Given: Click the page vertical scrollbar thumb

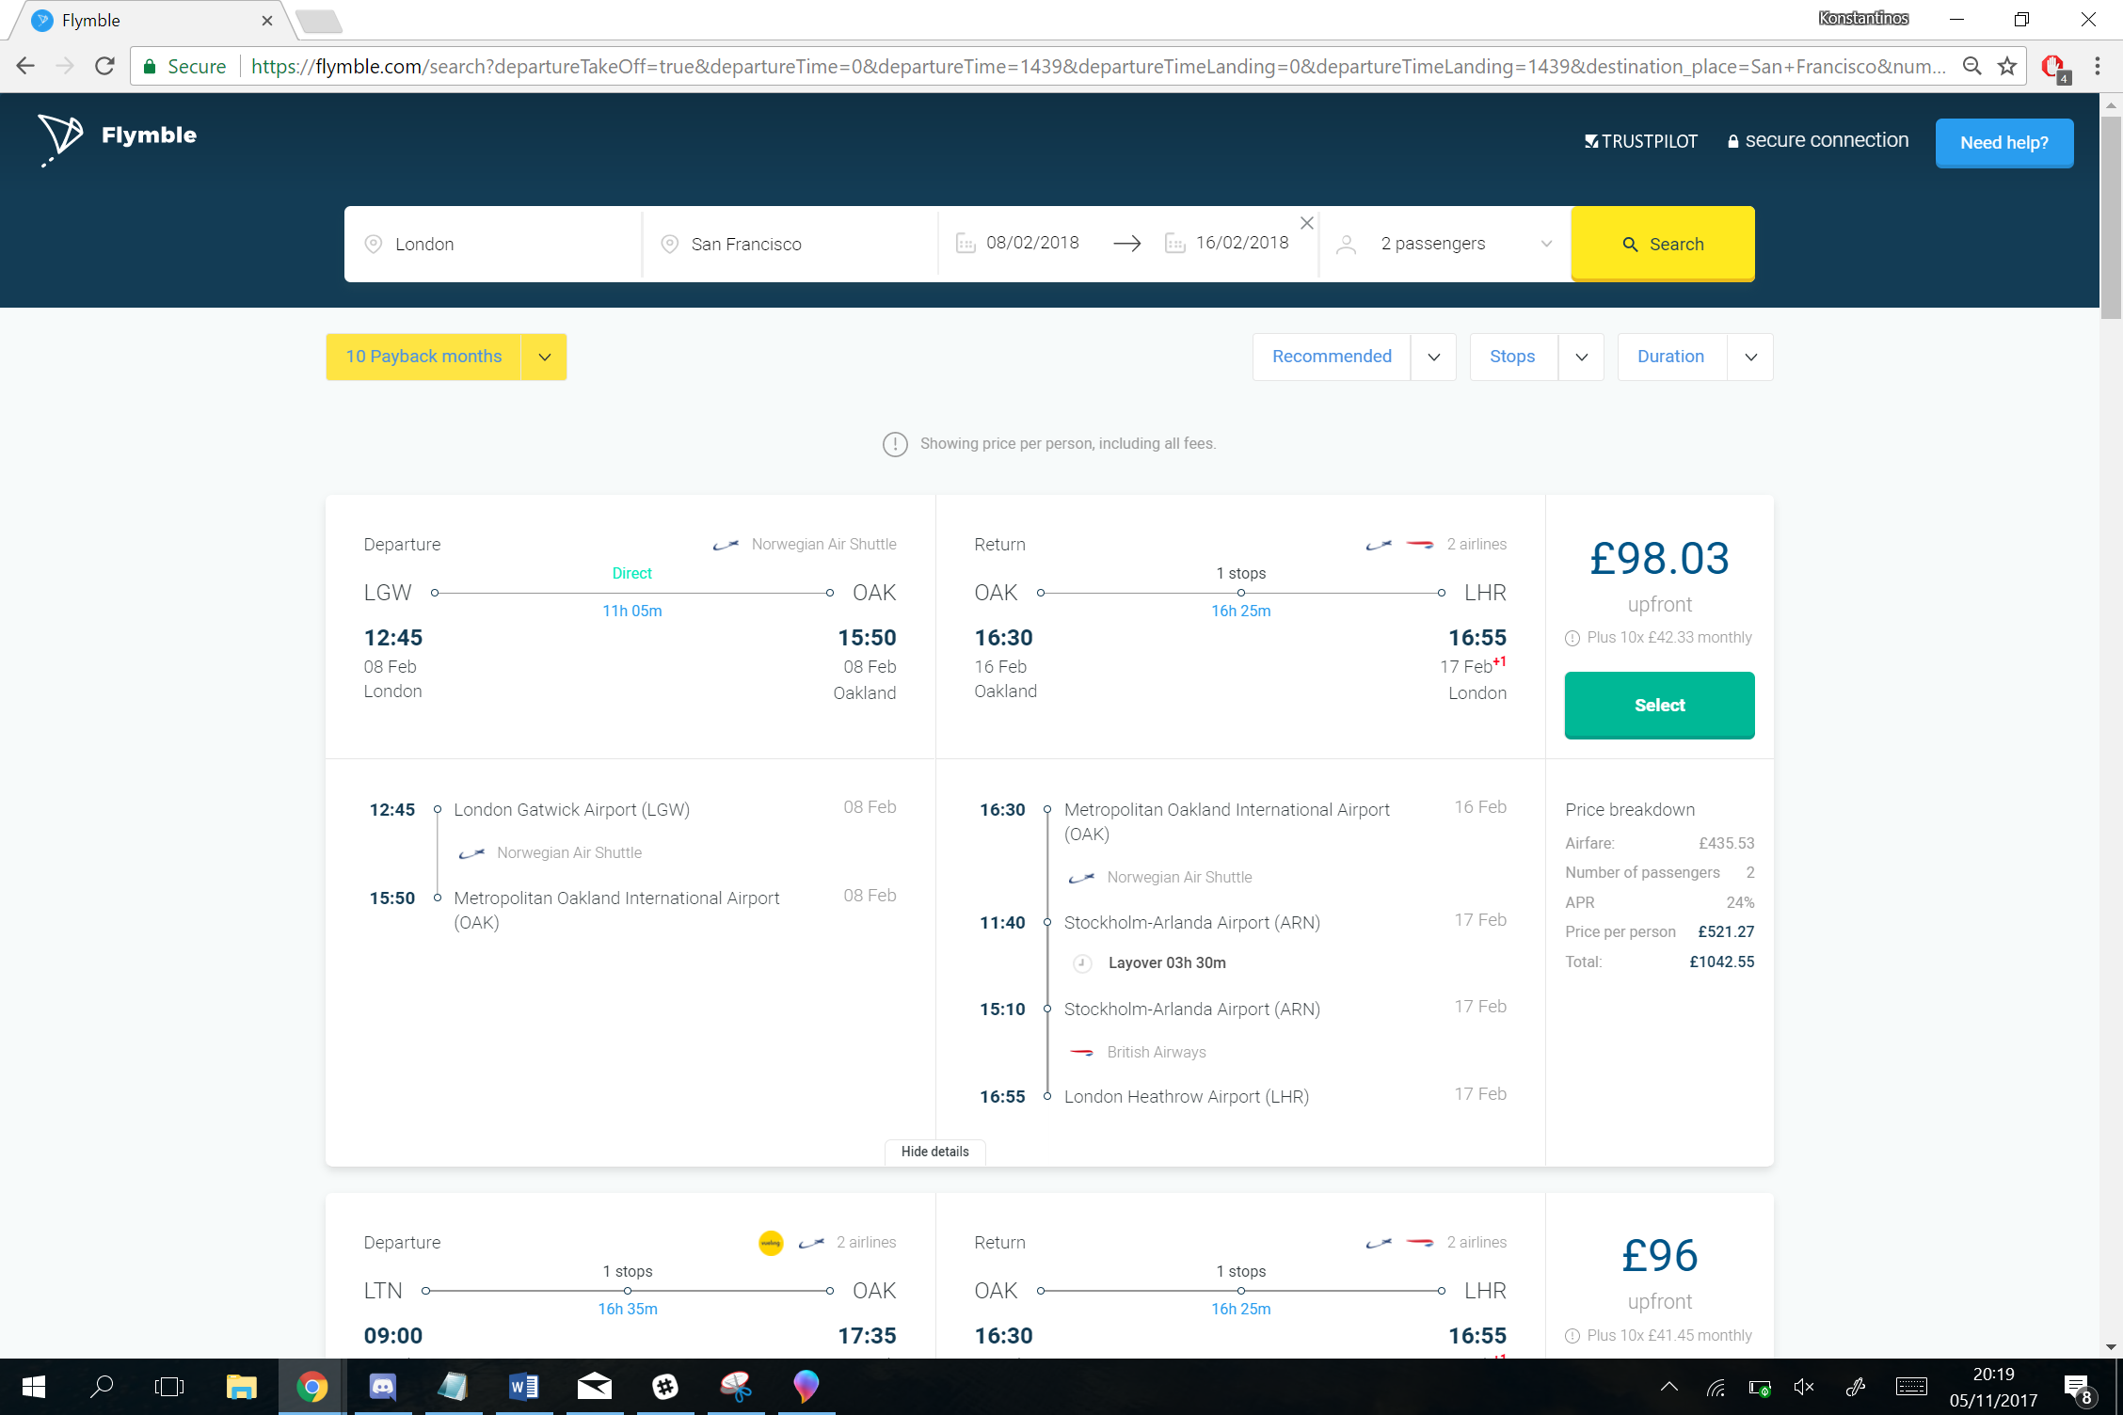Looking at the screenshot, I should [x=2111, y=216].
